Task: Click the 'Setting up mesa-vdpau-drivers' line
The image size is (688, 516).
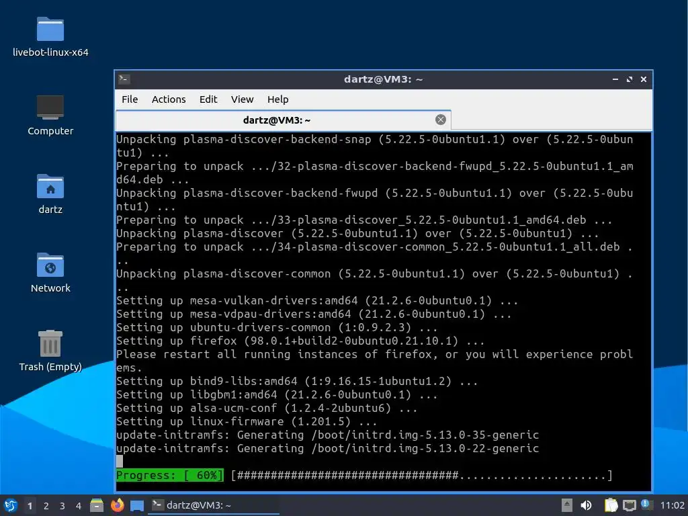Action: (314, 314)
